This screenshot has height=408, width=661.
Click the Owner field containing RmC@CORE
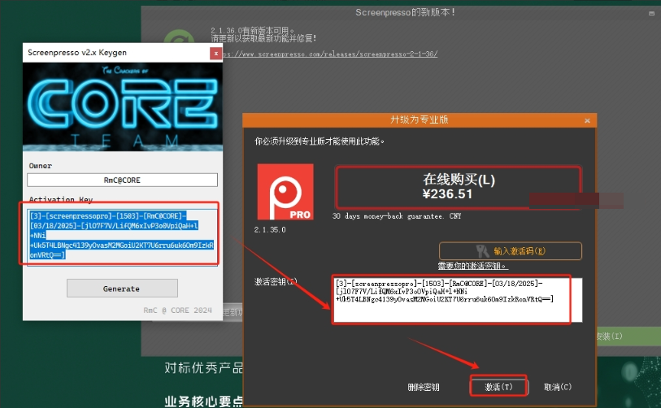122,180
